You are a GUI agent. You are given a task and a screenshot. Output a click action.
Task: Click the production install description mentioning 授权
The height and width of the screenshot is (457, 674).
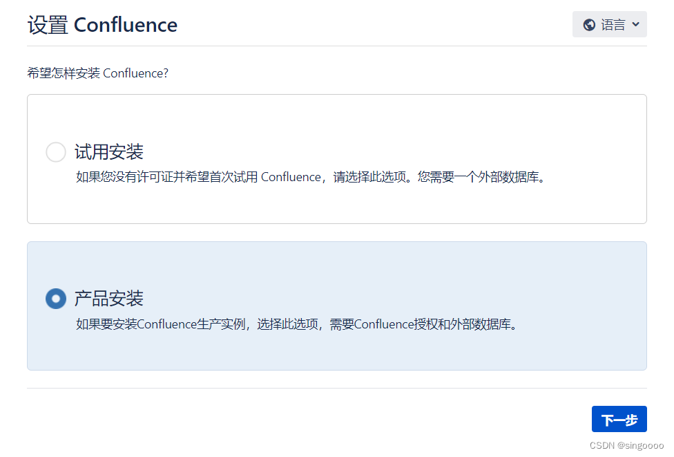point(296,324)
